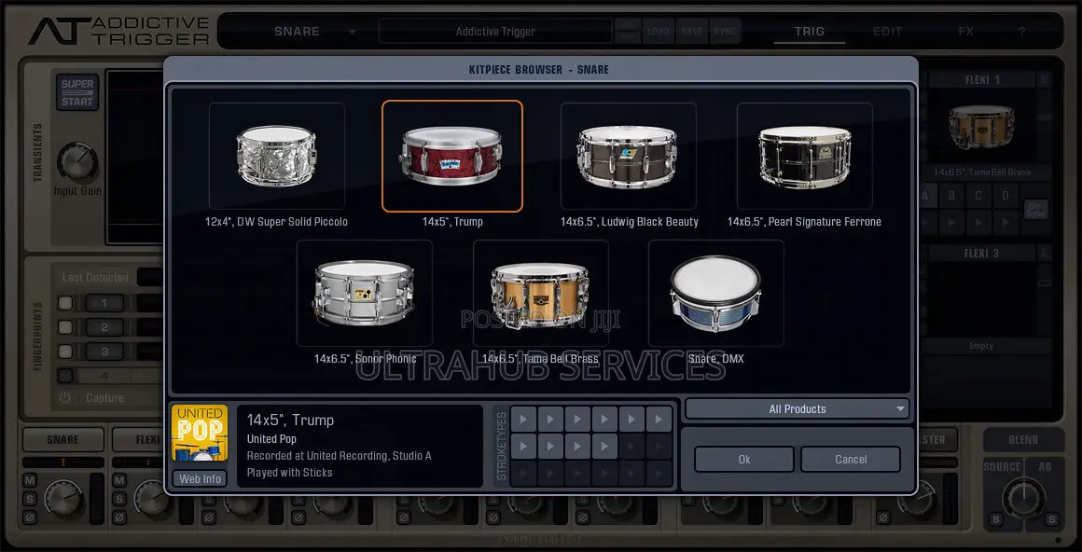Select the Snare, DMX kitpiece
Image resolution: width=1082 pixels, height=552 pixels.
tap(715, 293)
